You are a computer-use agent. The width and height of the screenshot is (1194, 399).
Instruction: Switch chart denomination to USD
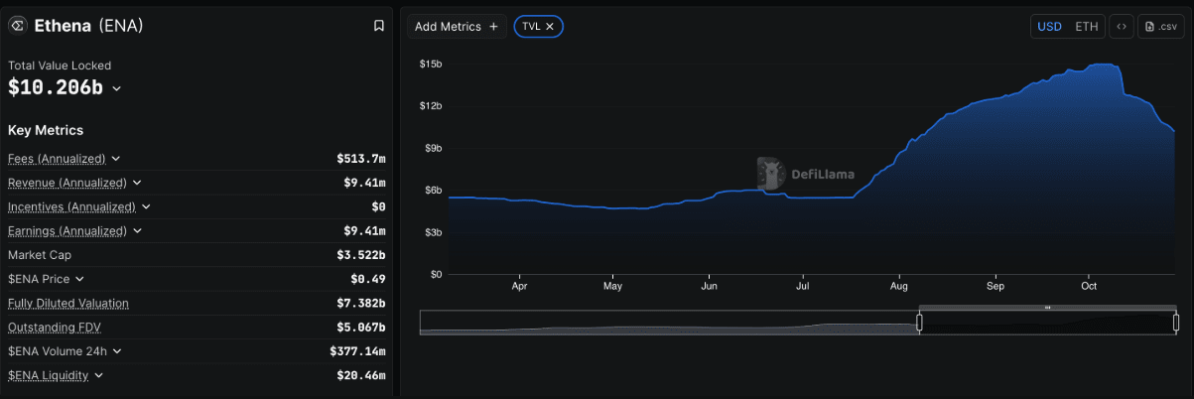tap(1049, 27)
